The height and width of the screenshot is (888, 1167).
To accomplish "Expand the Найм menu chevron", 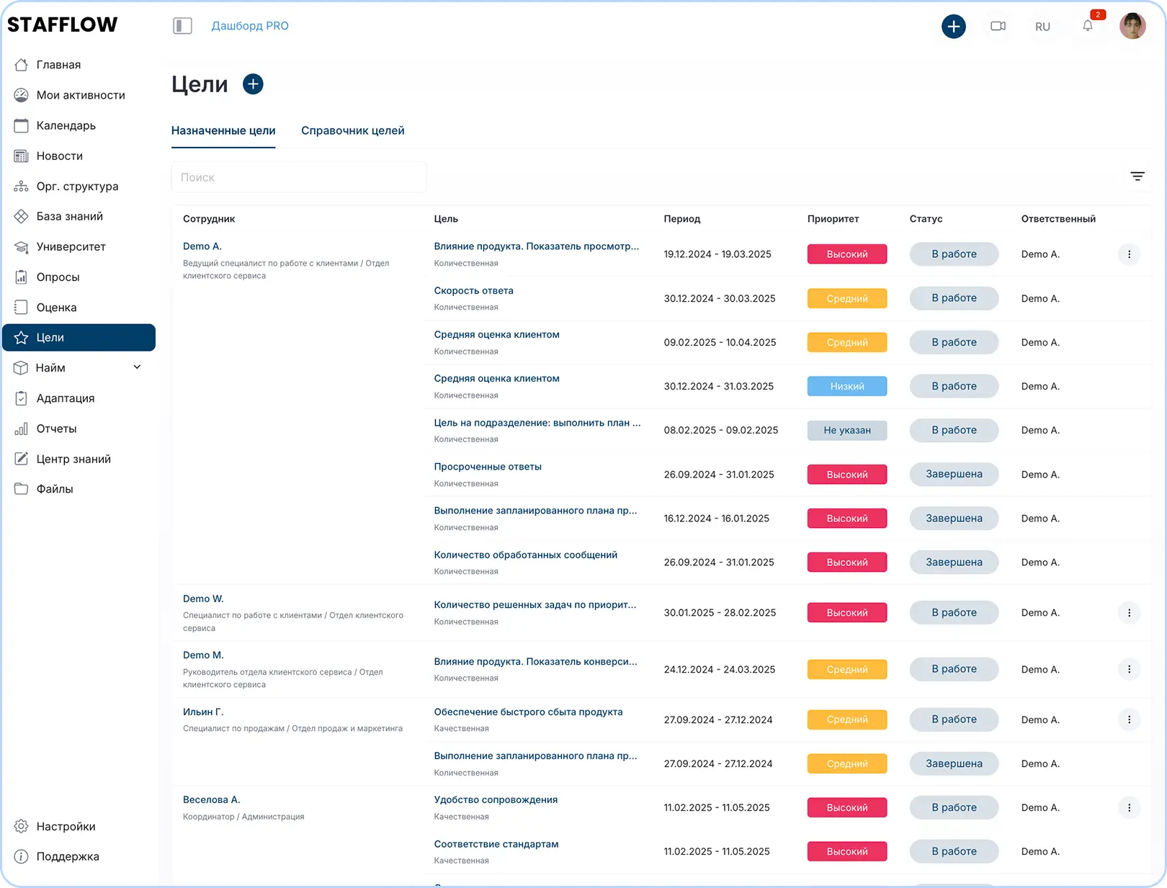I will coord(137,367).
